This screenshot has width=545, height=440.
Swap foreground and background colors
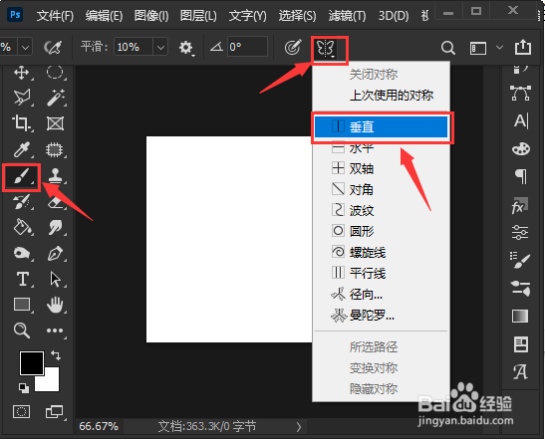click(56, 355)
